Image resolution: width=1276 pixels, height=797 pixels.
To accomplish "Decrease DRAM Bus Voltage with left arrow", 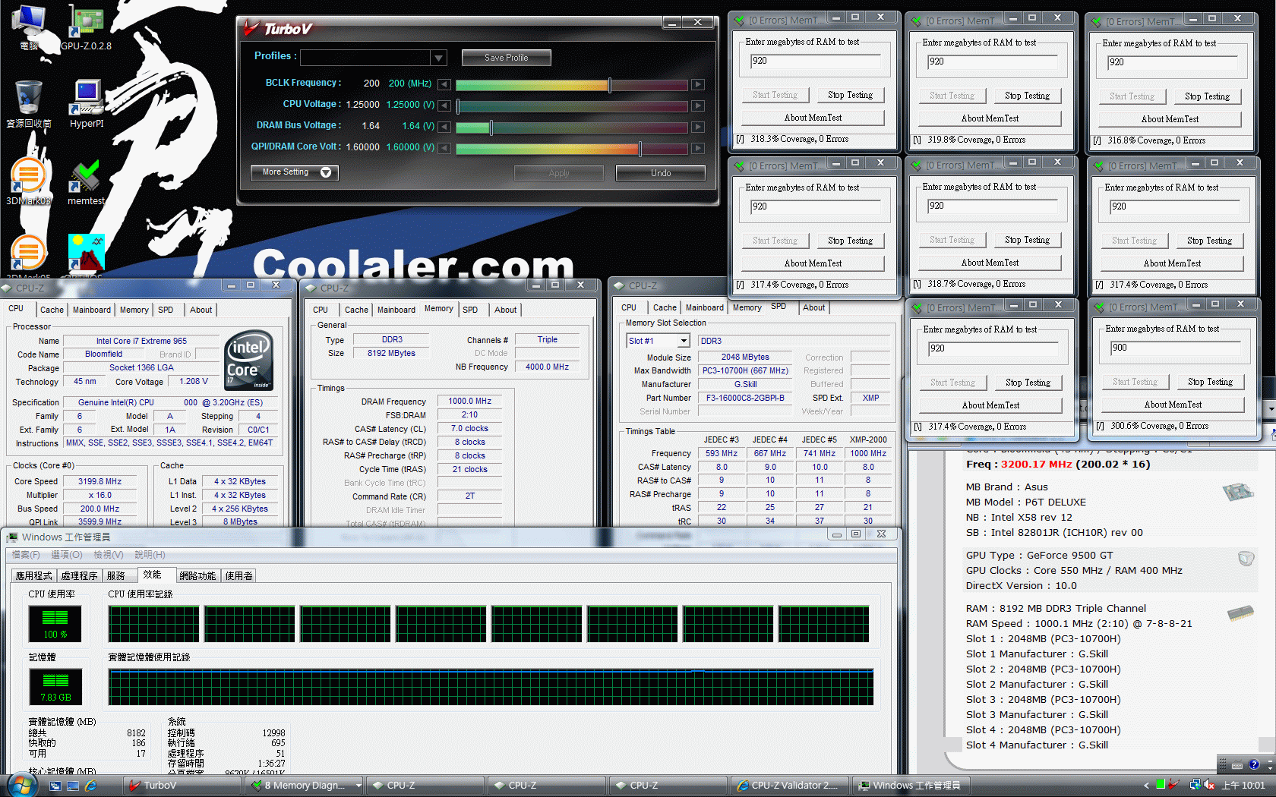I will click(x=444, y=127).
